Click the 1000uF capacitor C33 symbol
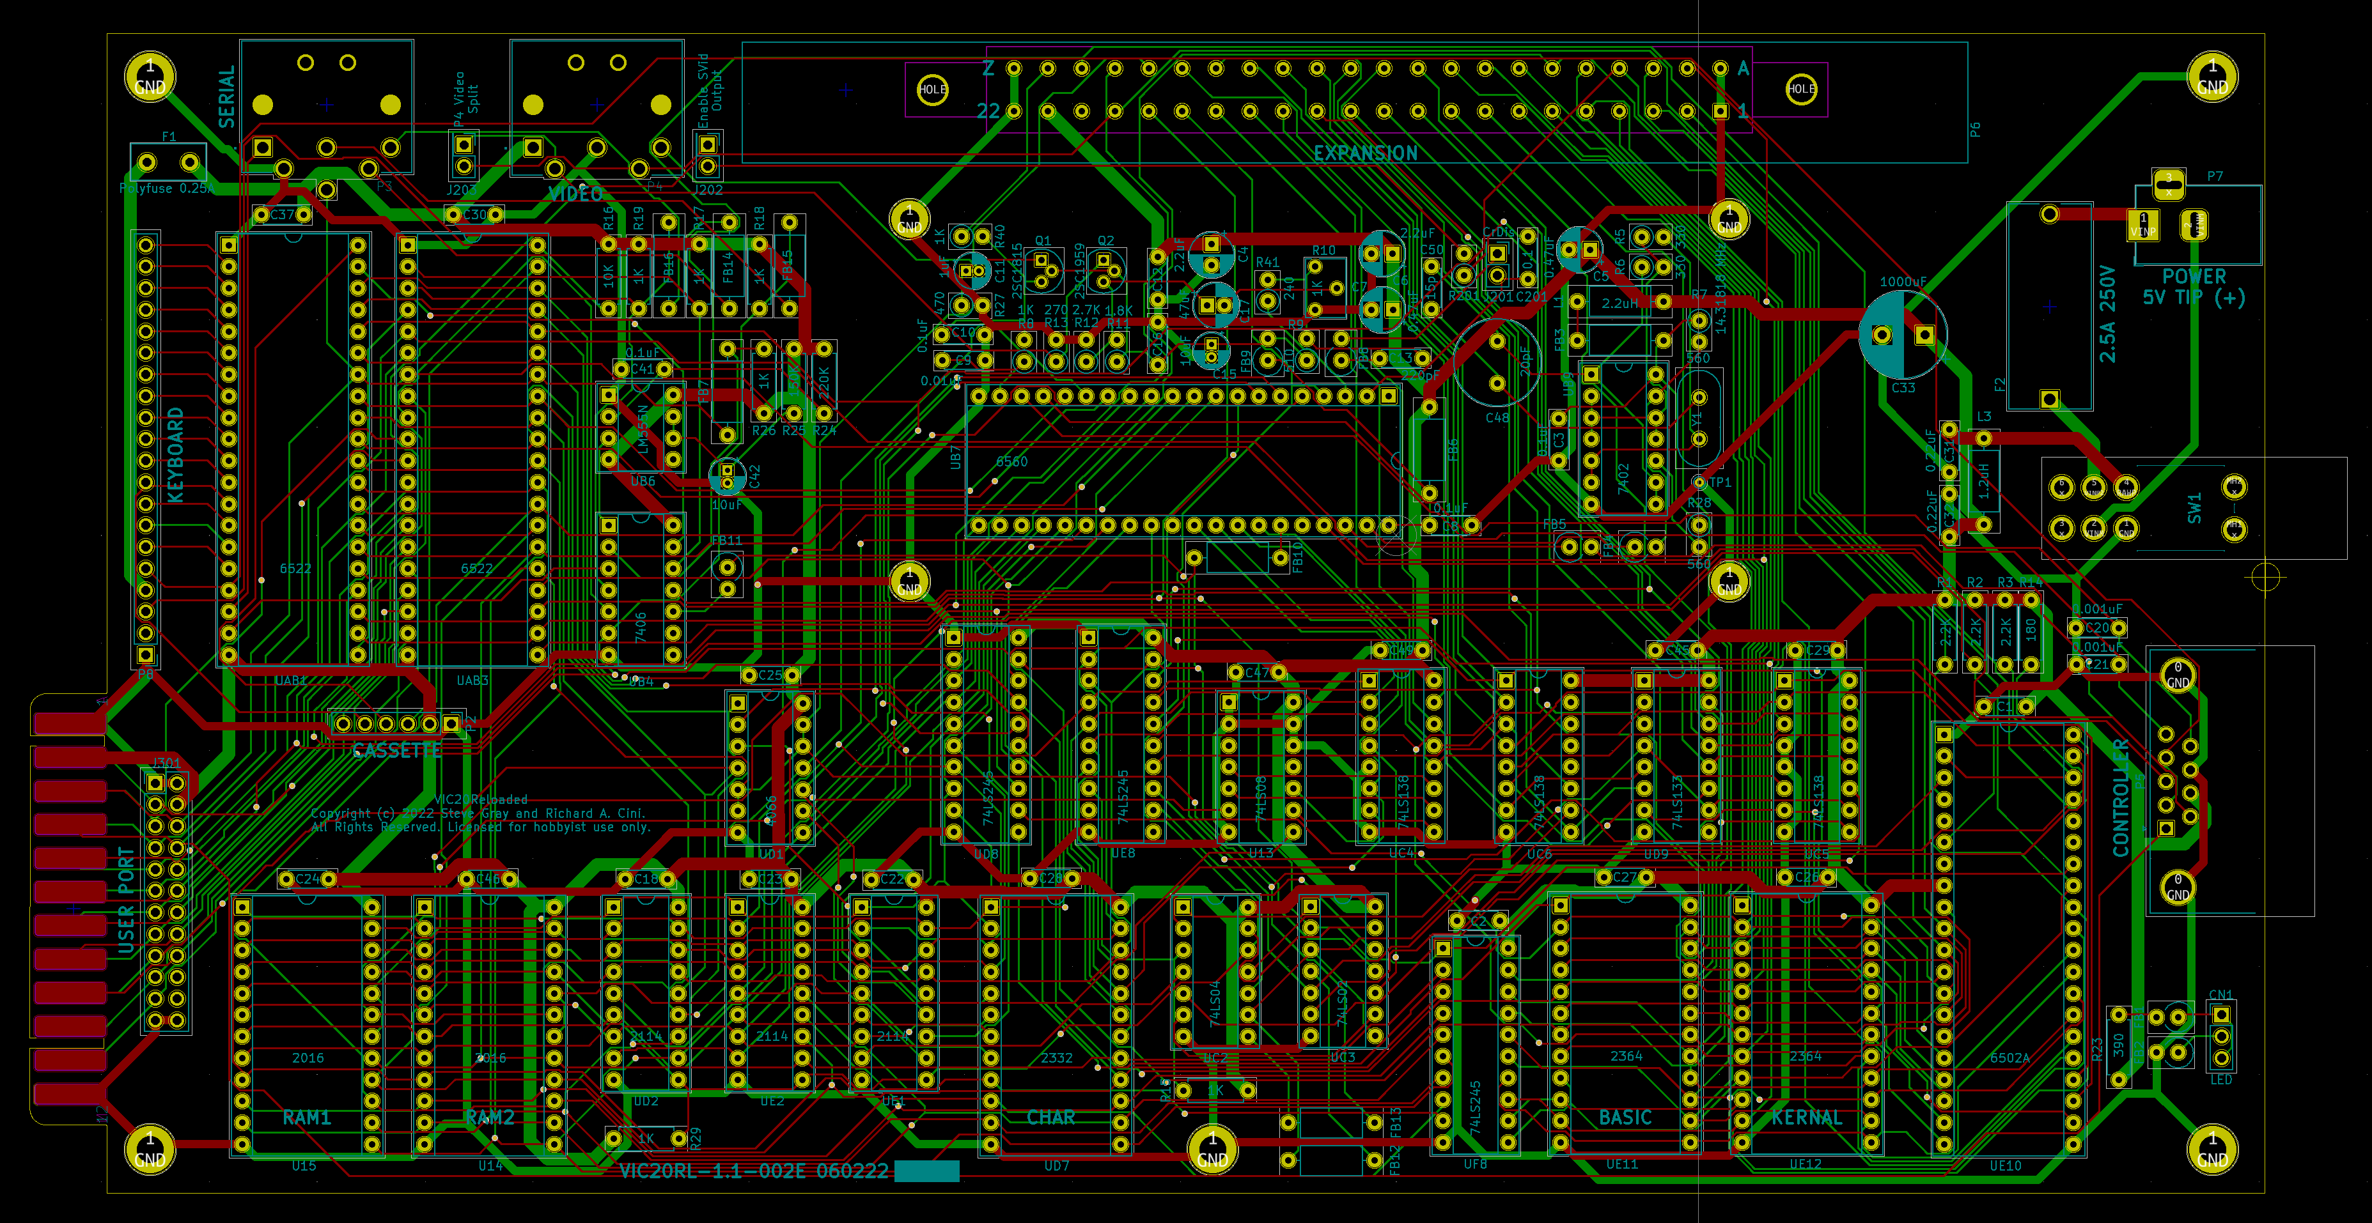2372x1223 pixels. [x=1902, y=335]
